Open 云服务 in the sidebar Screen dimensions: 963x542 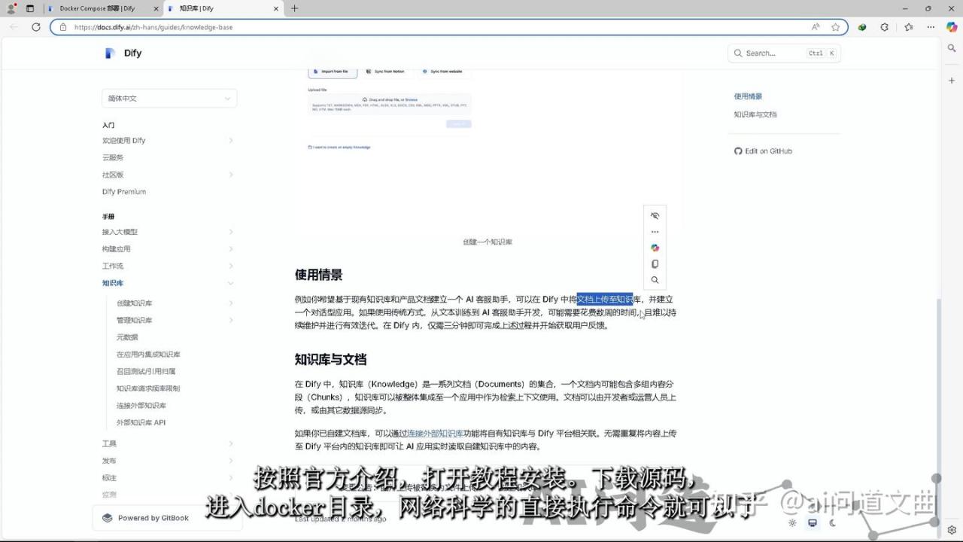113,158
